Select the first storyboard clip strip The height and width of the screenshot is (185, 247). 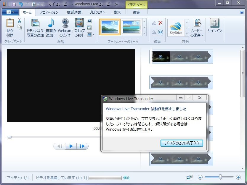181,56
